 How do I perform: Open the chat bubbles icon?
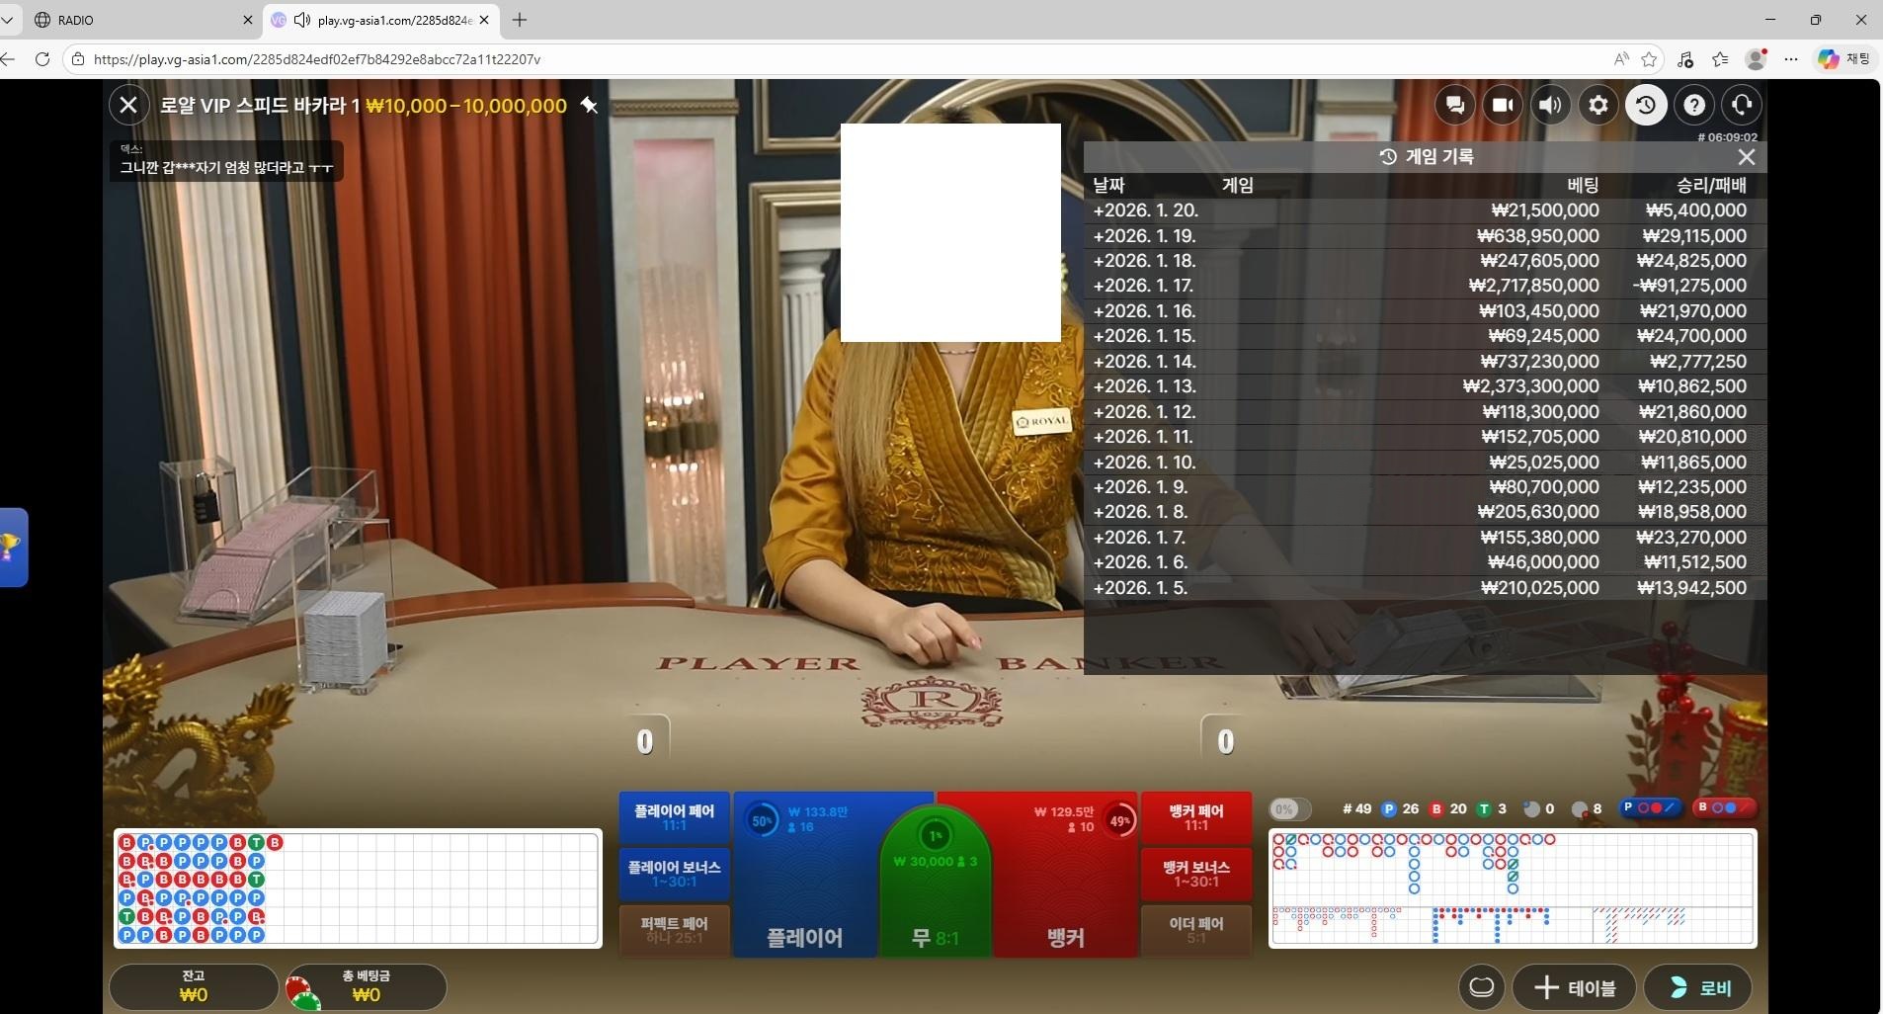click(1455, 105)
